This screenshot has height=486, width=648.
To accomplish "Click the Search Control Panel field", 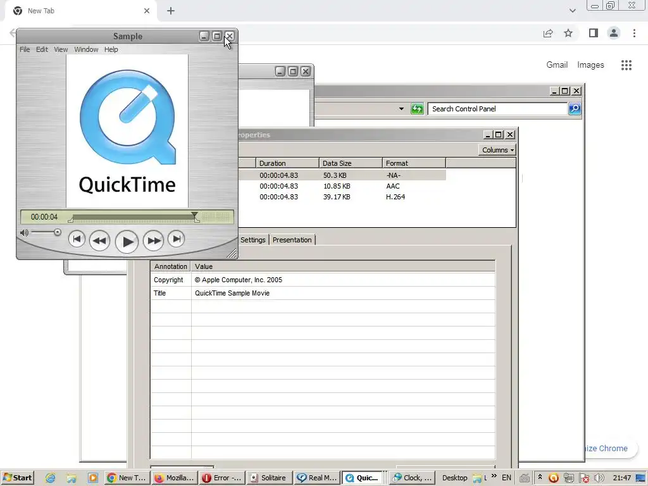I will point(497,109).
